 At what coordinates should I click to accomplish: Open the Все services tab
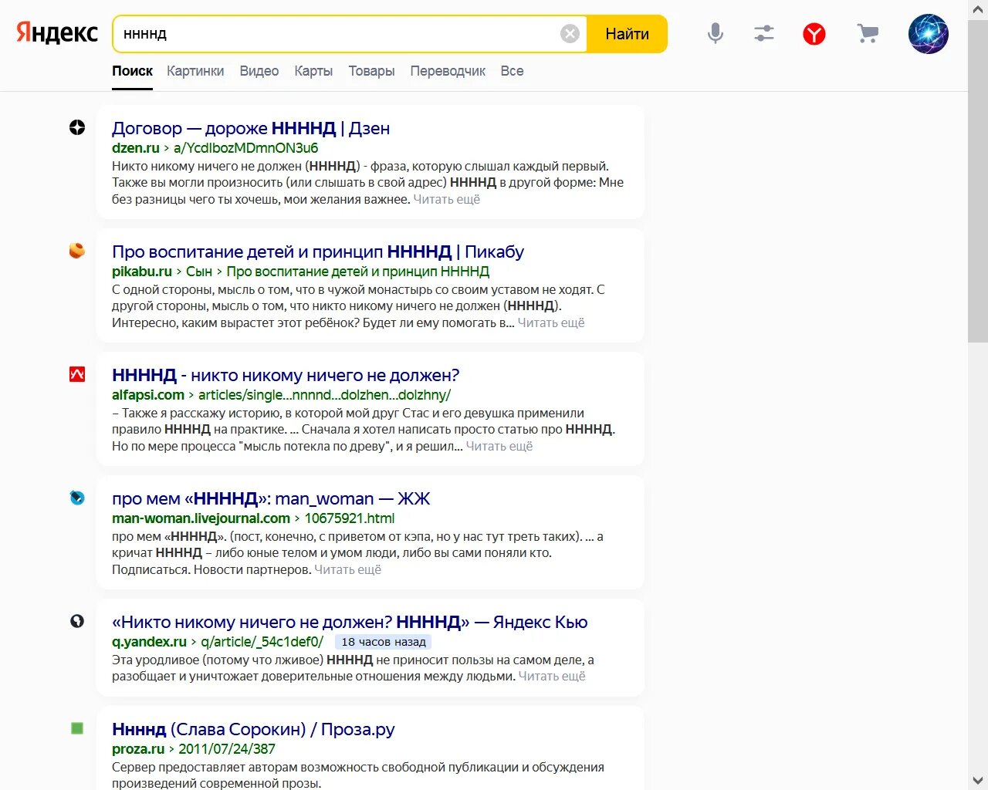[x=512, y=71]
